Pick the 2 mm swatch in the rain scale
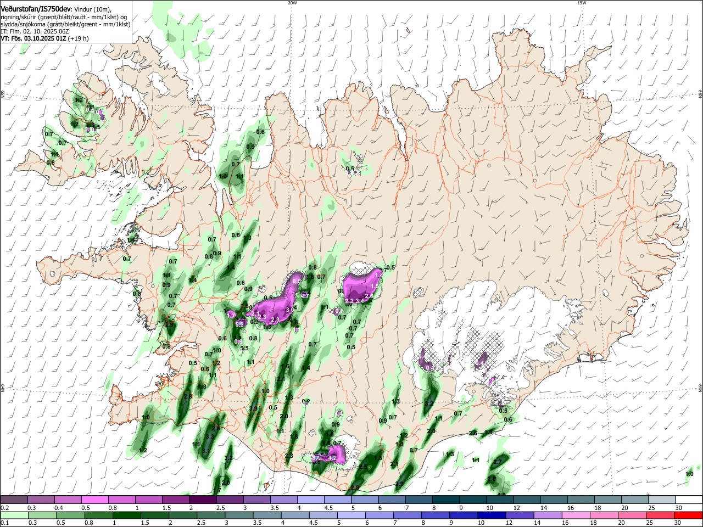This screenshot has height=527, width=703. 183,515
